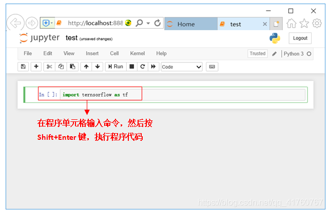Screen dimensions: 328x212
Task: Open the cell type Code dropdown
Action: [182, 67]
